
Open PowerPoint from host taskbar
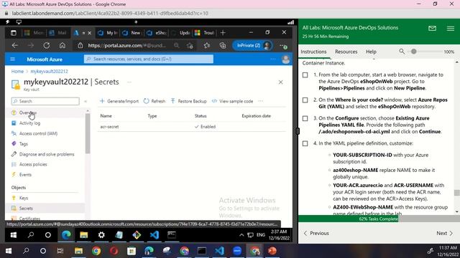(272, 251)
